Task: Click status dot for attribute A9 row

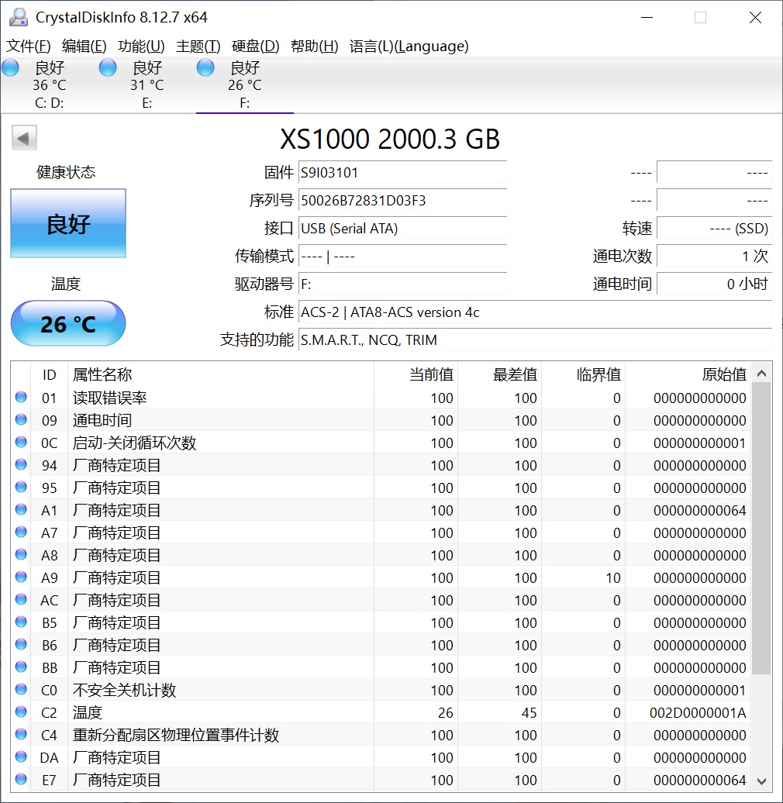Action: [21, 577]
